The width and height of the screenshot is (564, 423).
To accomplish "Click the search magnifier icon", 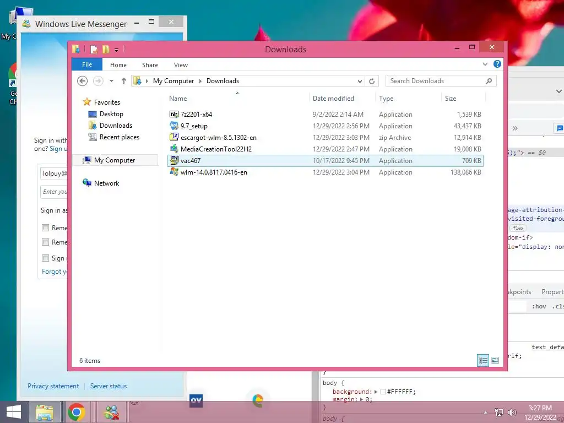I will (489, 81).
